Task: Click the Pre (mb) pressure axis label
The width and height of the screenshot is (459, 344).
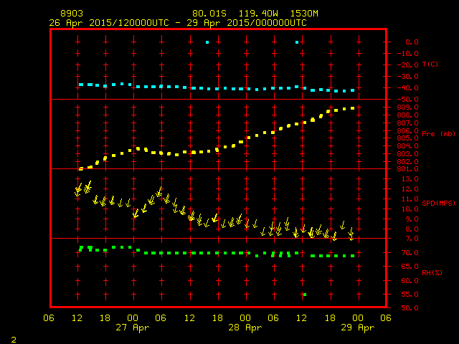Action: pos(438,134)
